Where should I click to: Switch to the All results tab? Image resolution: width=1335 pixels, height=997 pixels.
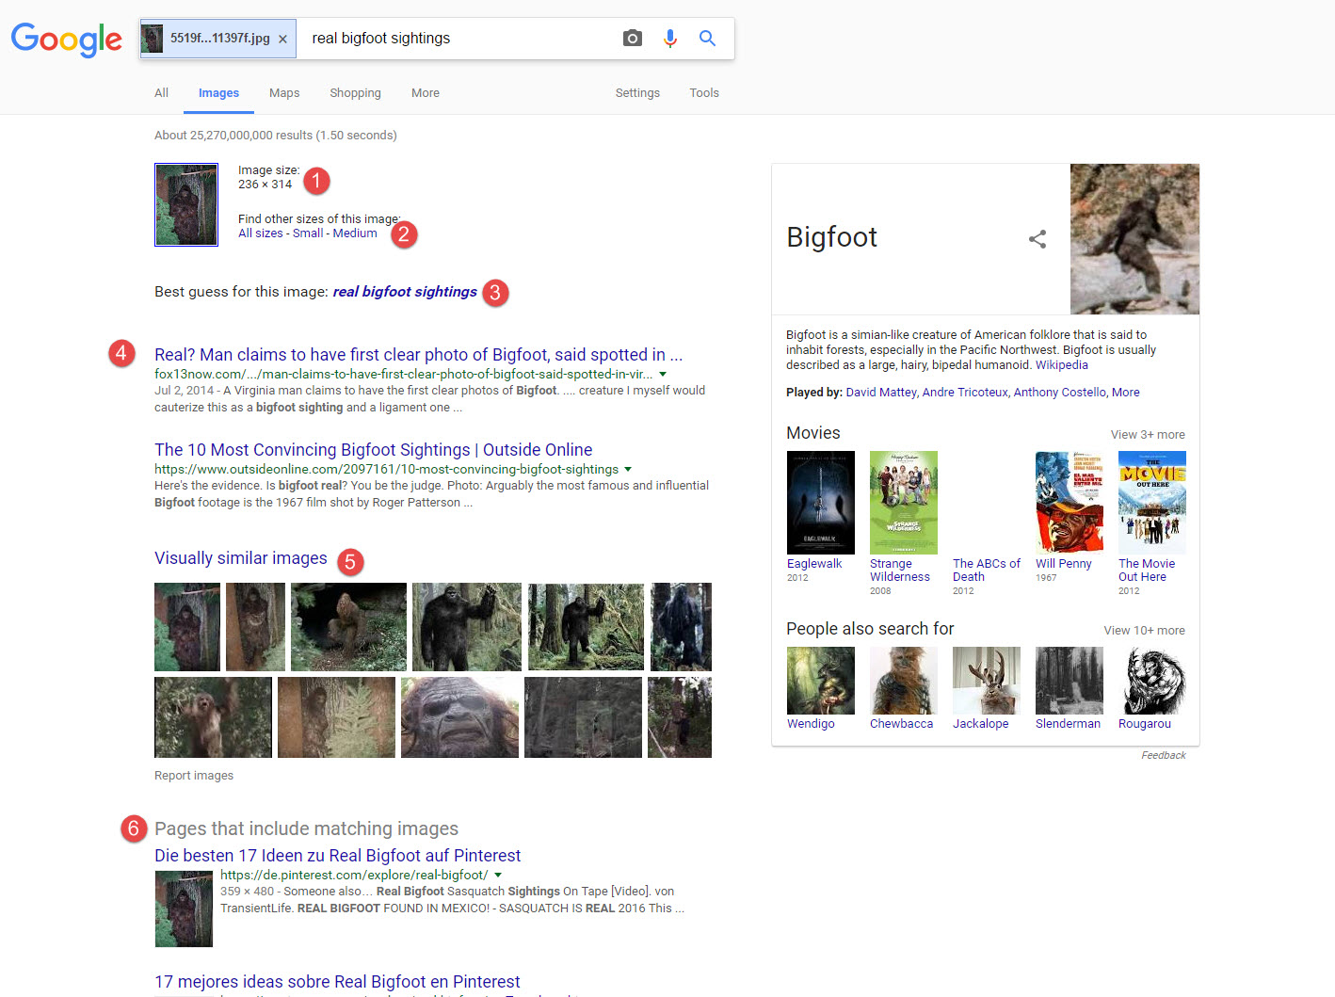click(162, 93)
